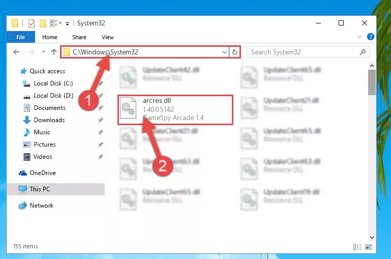391x259 pixels.
Task: Click the Forward navigation arrow
Action: pyautogui.click(x=31, y=52)
